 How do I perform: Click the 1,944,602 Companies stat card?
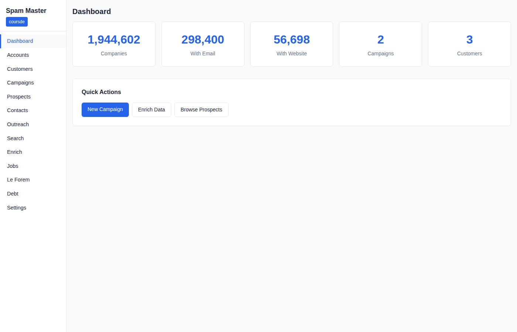(x=114, y=44)
